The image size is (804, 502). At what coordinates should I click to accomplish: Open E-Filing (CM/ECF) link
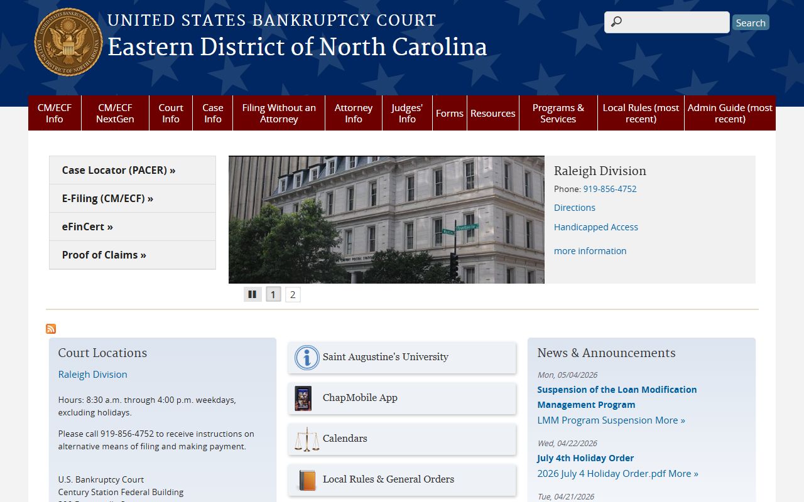click(x=133, y=198)
